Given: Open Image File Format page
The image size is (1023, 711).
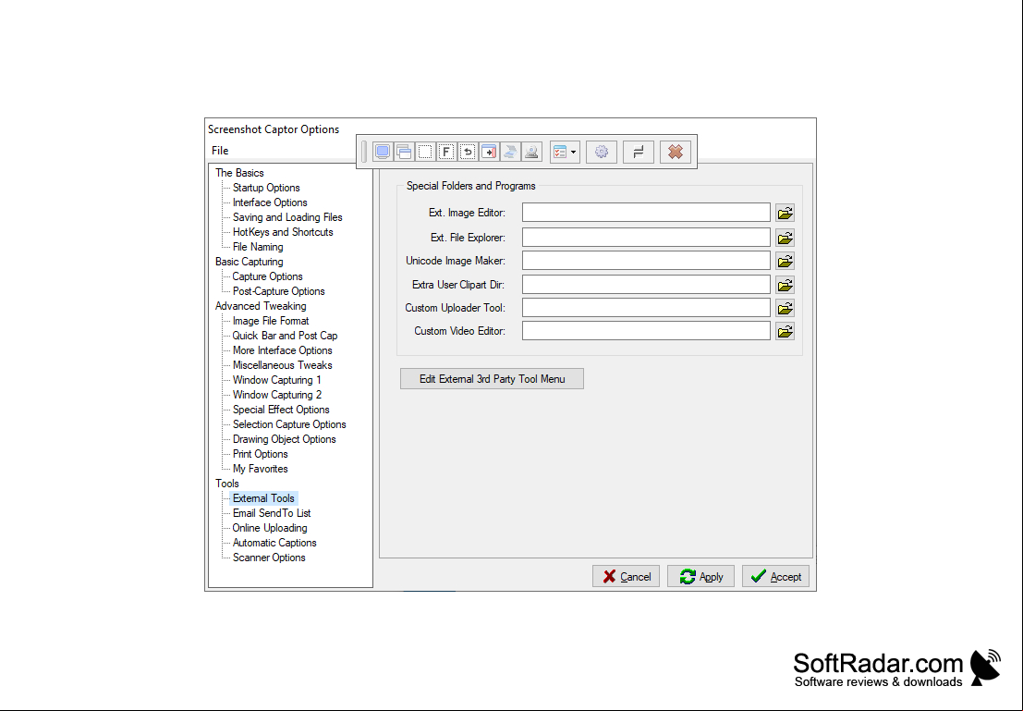Looking at the screenshot, I should 271,321.
